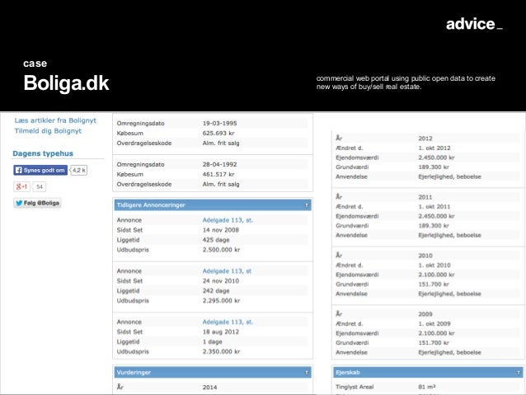Viewport: 526px width, 395px height.
Task: Click year value 2012 in valuations
Action: (x=425, y=139)
